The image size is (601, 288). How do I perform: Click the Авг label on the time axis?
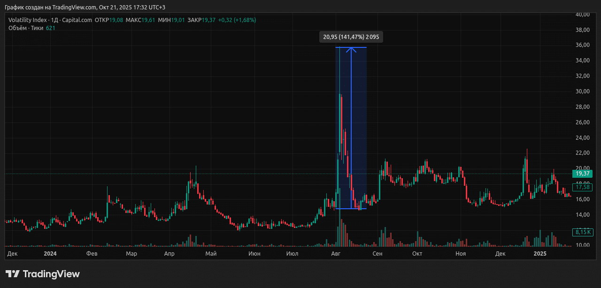tap(336, 254)
